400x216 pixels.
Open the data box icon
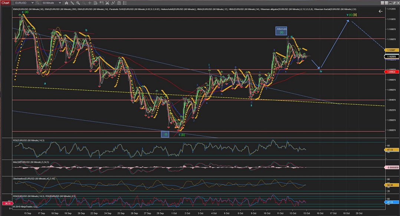click(95, 3)
